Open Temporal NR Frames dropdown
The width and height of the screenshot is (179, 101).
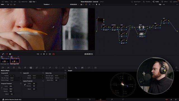[x=12, y=76]
